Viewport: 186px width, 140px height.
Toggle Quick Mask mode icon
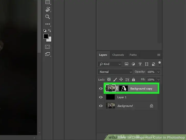[48, 47]
